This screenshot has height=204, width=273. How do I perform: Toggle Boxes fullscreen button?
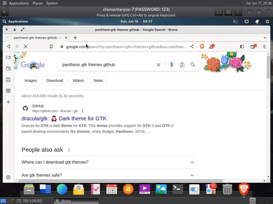tap(219, 12)
